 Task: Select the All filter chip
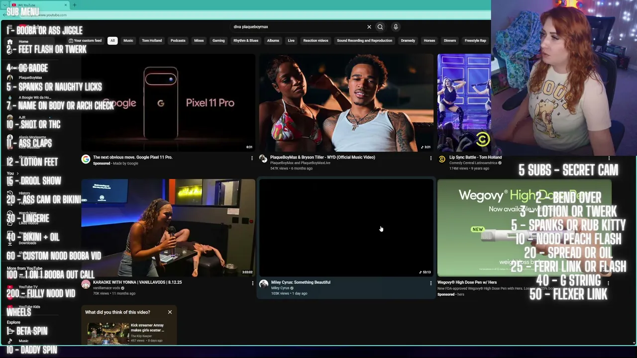(112, 41)
